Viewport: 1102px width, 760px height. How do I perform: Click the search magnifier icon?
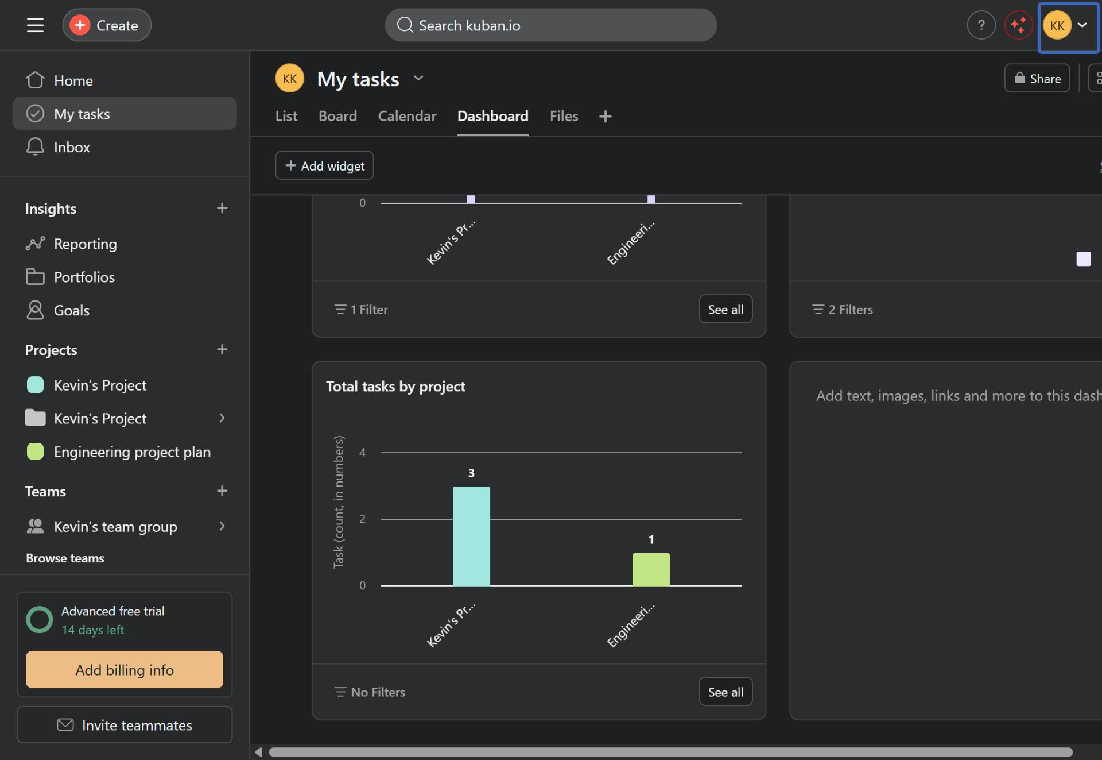pos(405,25)
